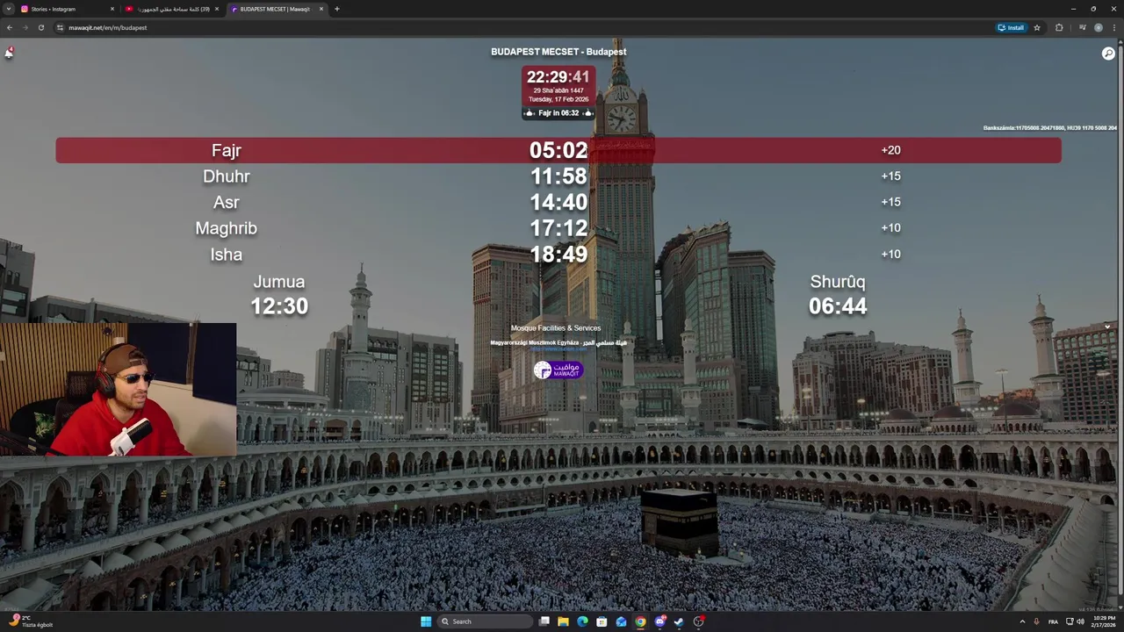
Task: Expand the down chevron at page right edge
Action: tap(1107, 327)
